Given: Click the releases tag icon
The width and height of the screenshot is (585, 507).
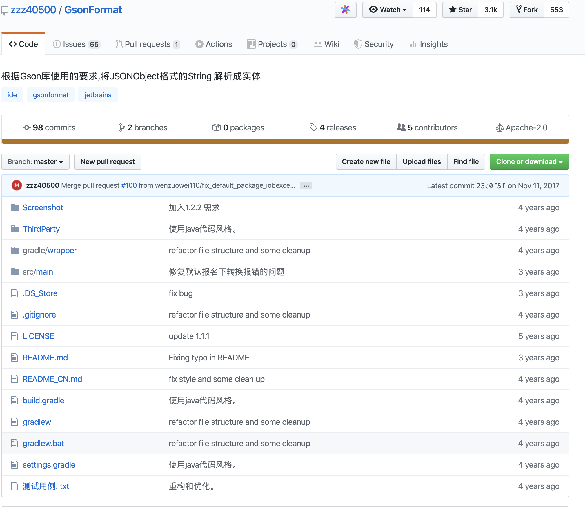Looking at the screenshot, I should tap(313, 127).
